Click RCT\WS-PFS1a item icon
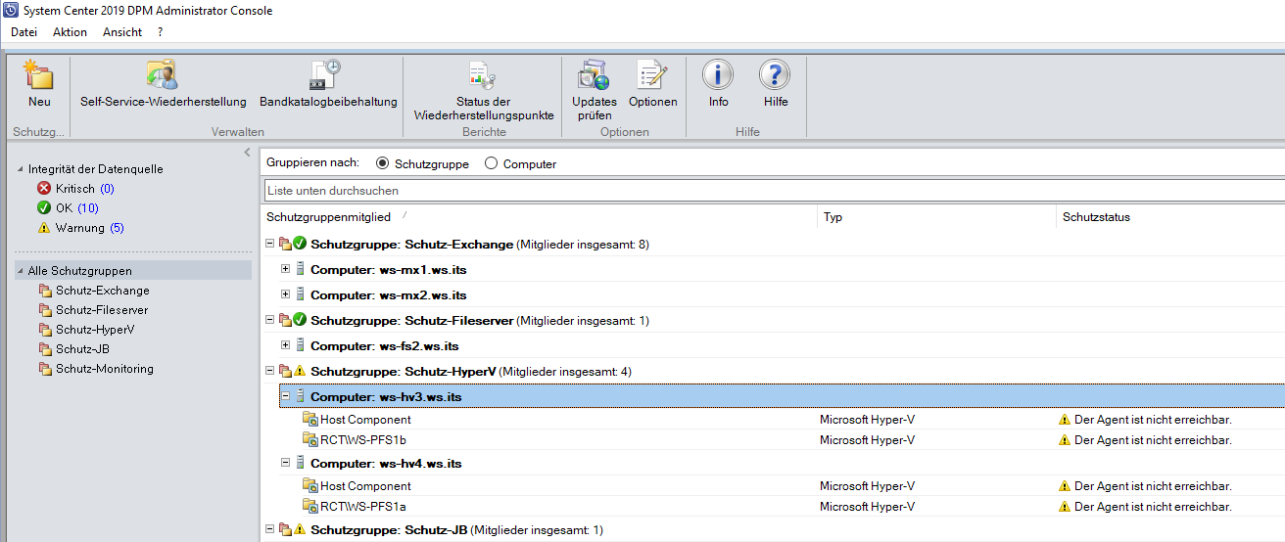 (310, 507)
